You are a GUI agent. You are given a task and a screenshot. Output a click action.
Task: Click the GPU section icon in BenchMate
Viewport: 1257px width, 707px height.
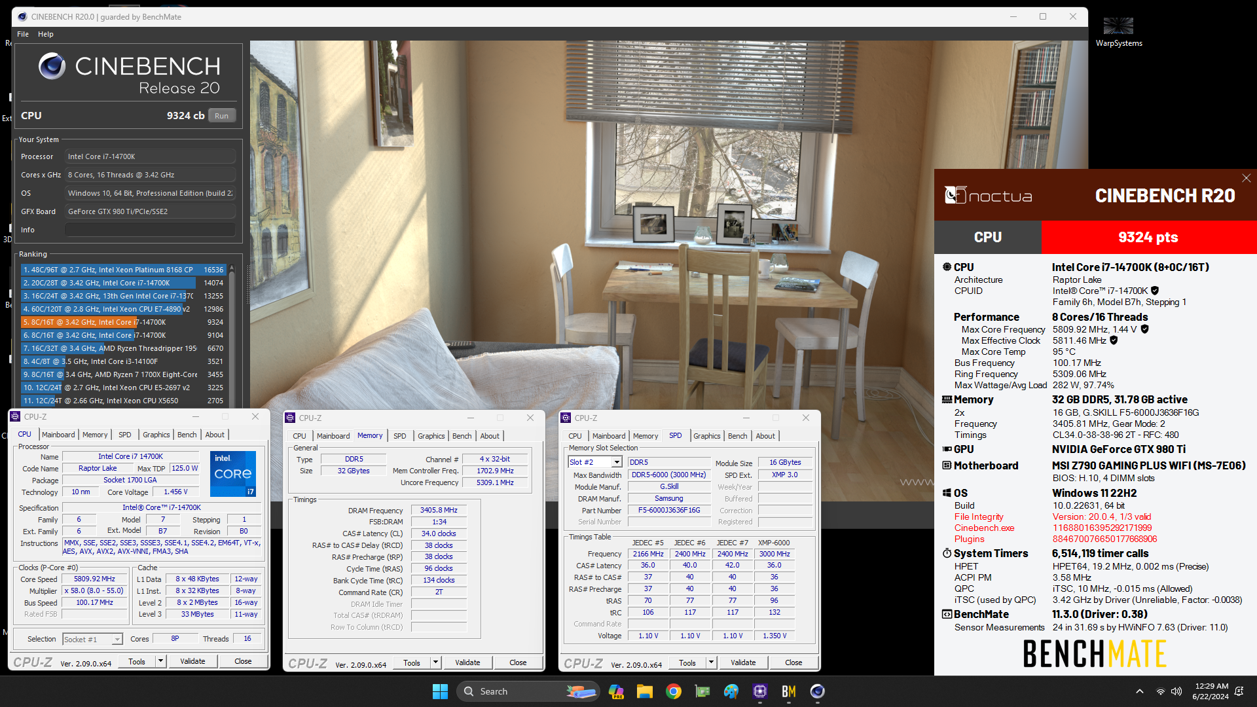tap(947, 449)
